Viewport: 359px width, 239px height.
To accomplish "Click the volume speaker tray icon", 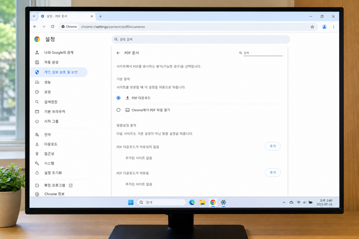I will click(x=305, y=202).
